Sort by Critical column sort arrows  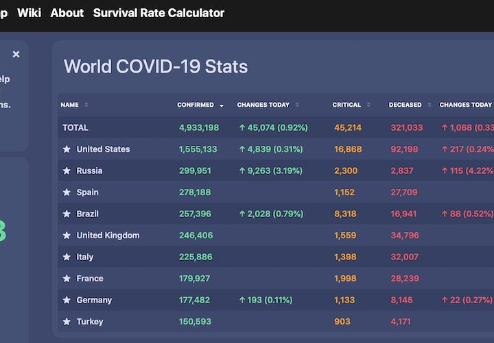click(x=368, y=105)
